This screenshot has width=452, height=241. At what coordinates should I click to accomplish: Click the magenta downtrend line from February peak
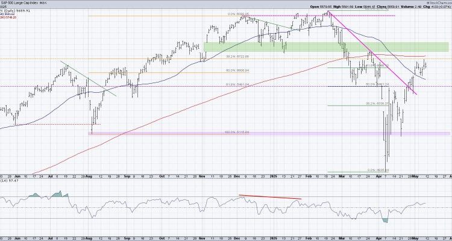[372, 54]
